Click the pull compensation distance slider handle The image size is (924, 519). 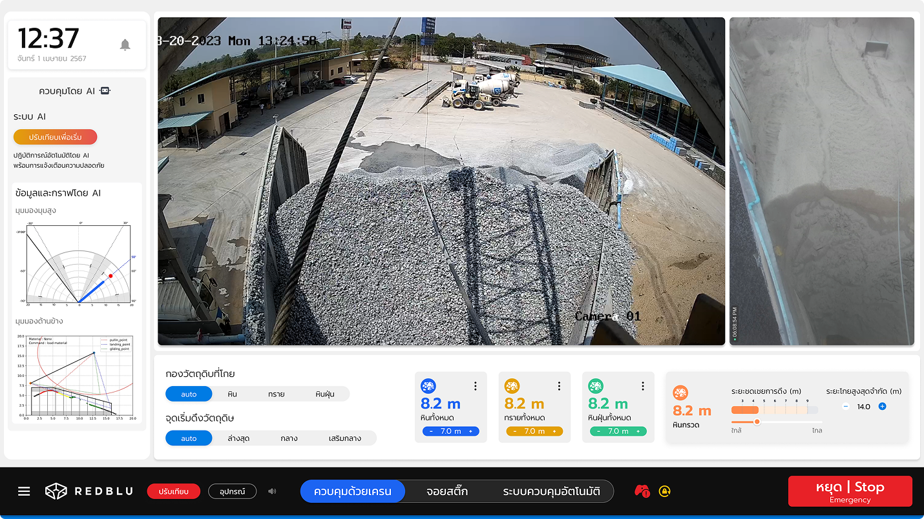coord(757,422)
